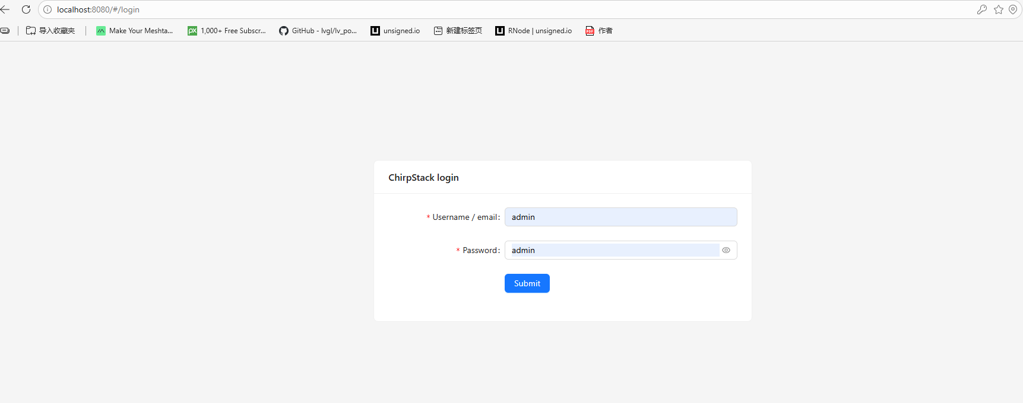Image resolution: width=1023 pixels, height=403 pixels.
Task: Click the browser back arrow
Action: 5,9
